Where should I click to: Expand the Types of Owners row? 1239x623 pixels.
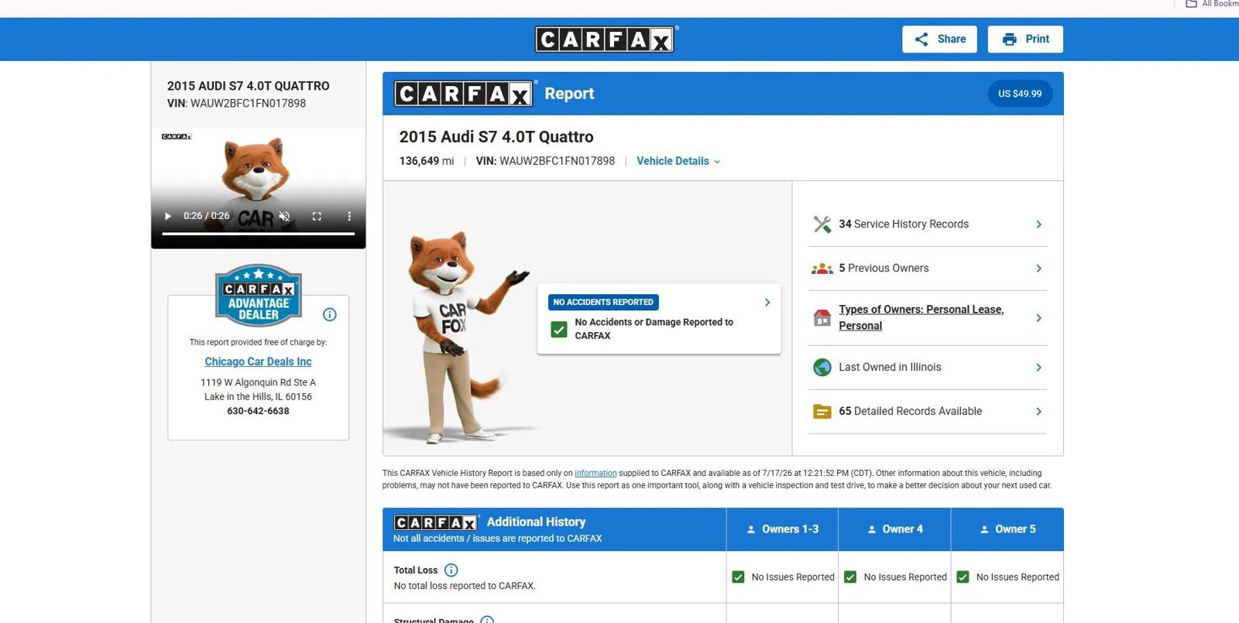(x=928, y=318)
